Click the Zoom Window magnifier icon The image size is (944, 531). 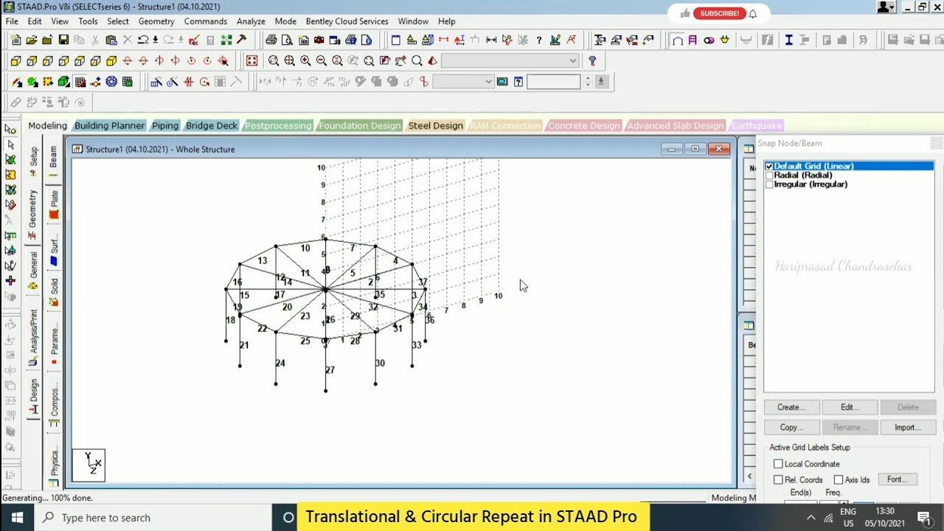pyautogui.click(x=274, y=60)
